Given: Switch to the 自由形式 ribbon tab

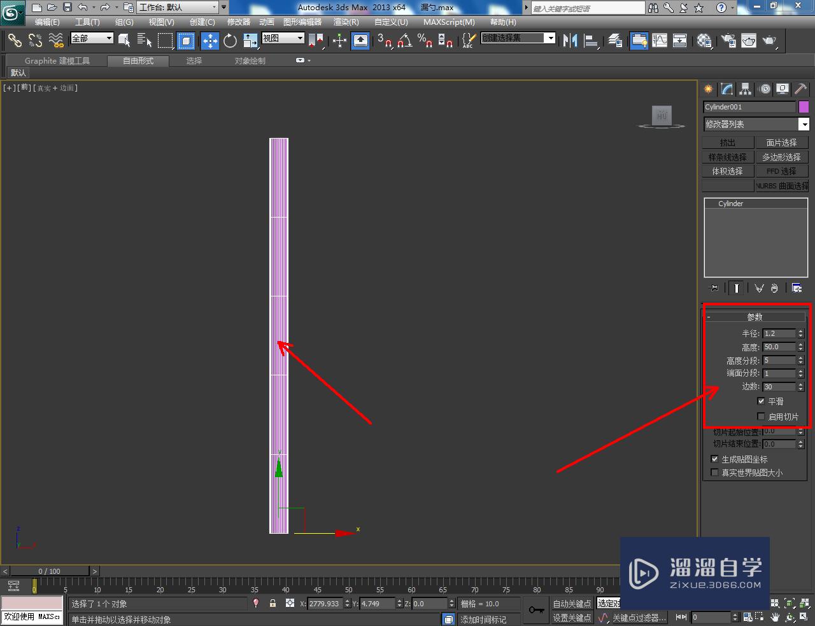Looking at the screenshot, I should pyautogui.click(x=138, y=61).
